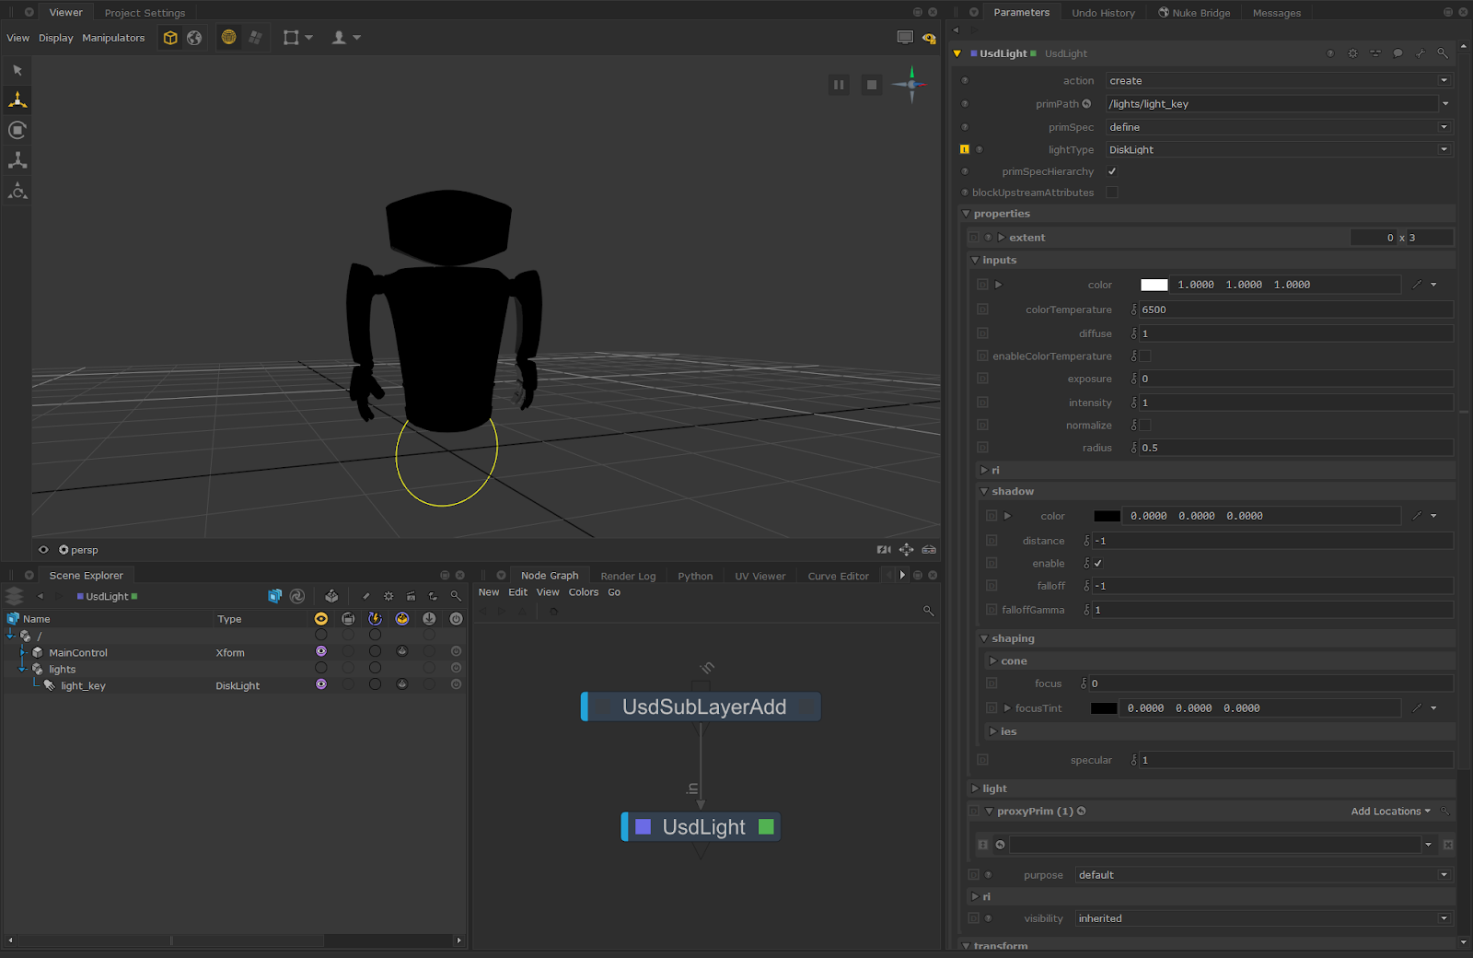Expand the cone section under shaping
Image resolution: width=1473 pixels, height=958 pixels.
993,661
